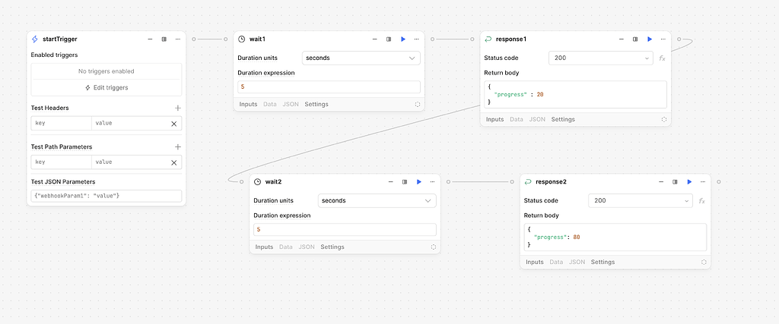Run the wait1 block
Image resolution: width=779 pixels, height=324 pixels.
click(403, 39)
